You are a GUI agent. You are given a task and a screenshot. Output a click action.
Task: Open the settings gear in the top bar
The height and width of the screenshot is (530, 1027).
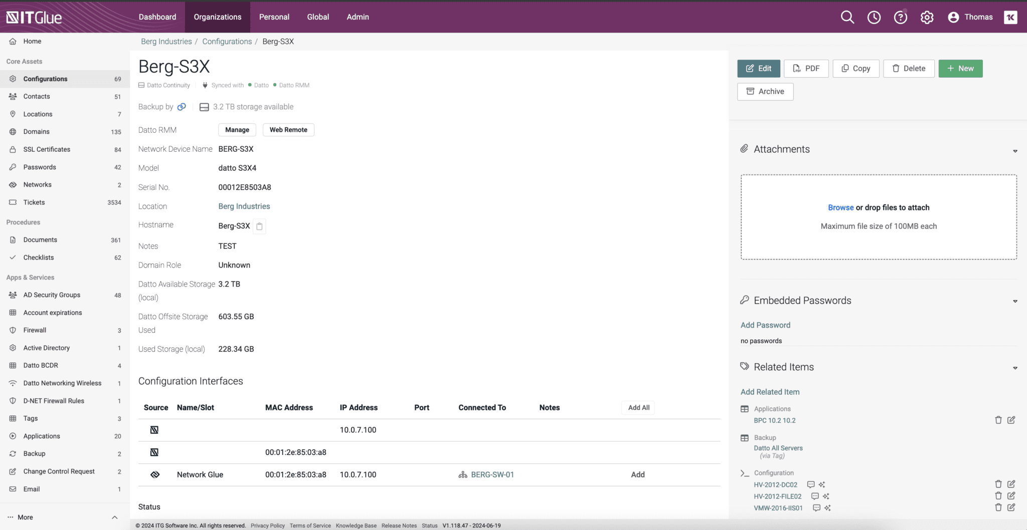click(x=927, y=17)
